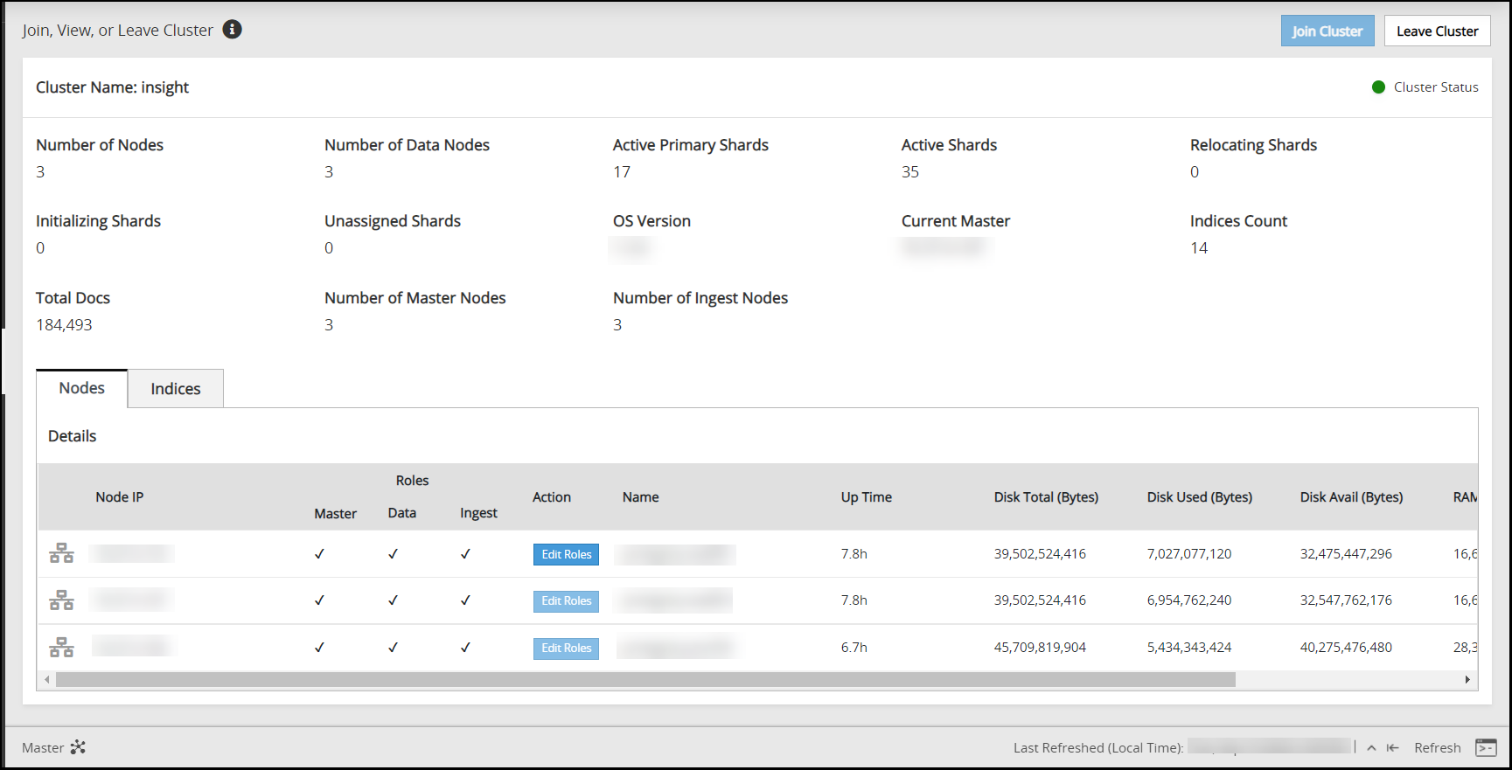Expand footer using the up chevron
1512x770 pixels.
point(1371,748)
